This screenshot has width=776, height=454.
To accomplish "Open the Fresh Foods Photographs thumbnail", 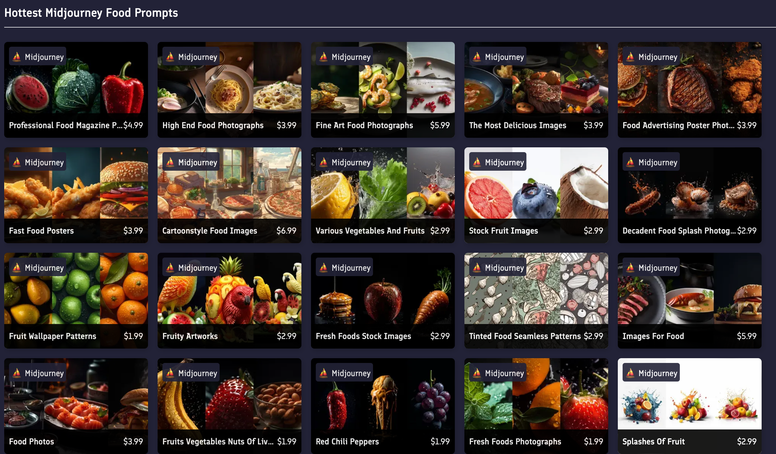I will (536, 394).
